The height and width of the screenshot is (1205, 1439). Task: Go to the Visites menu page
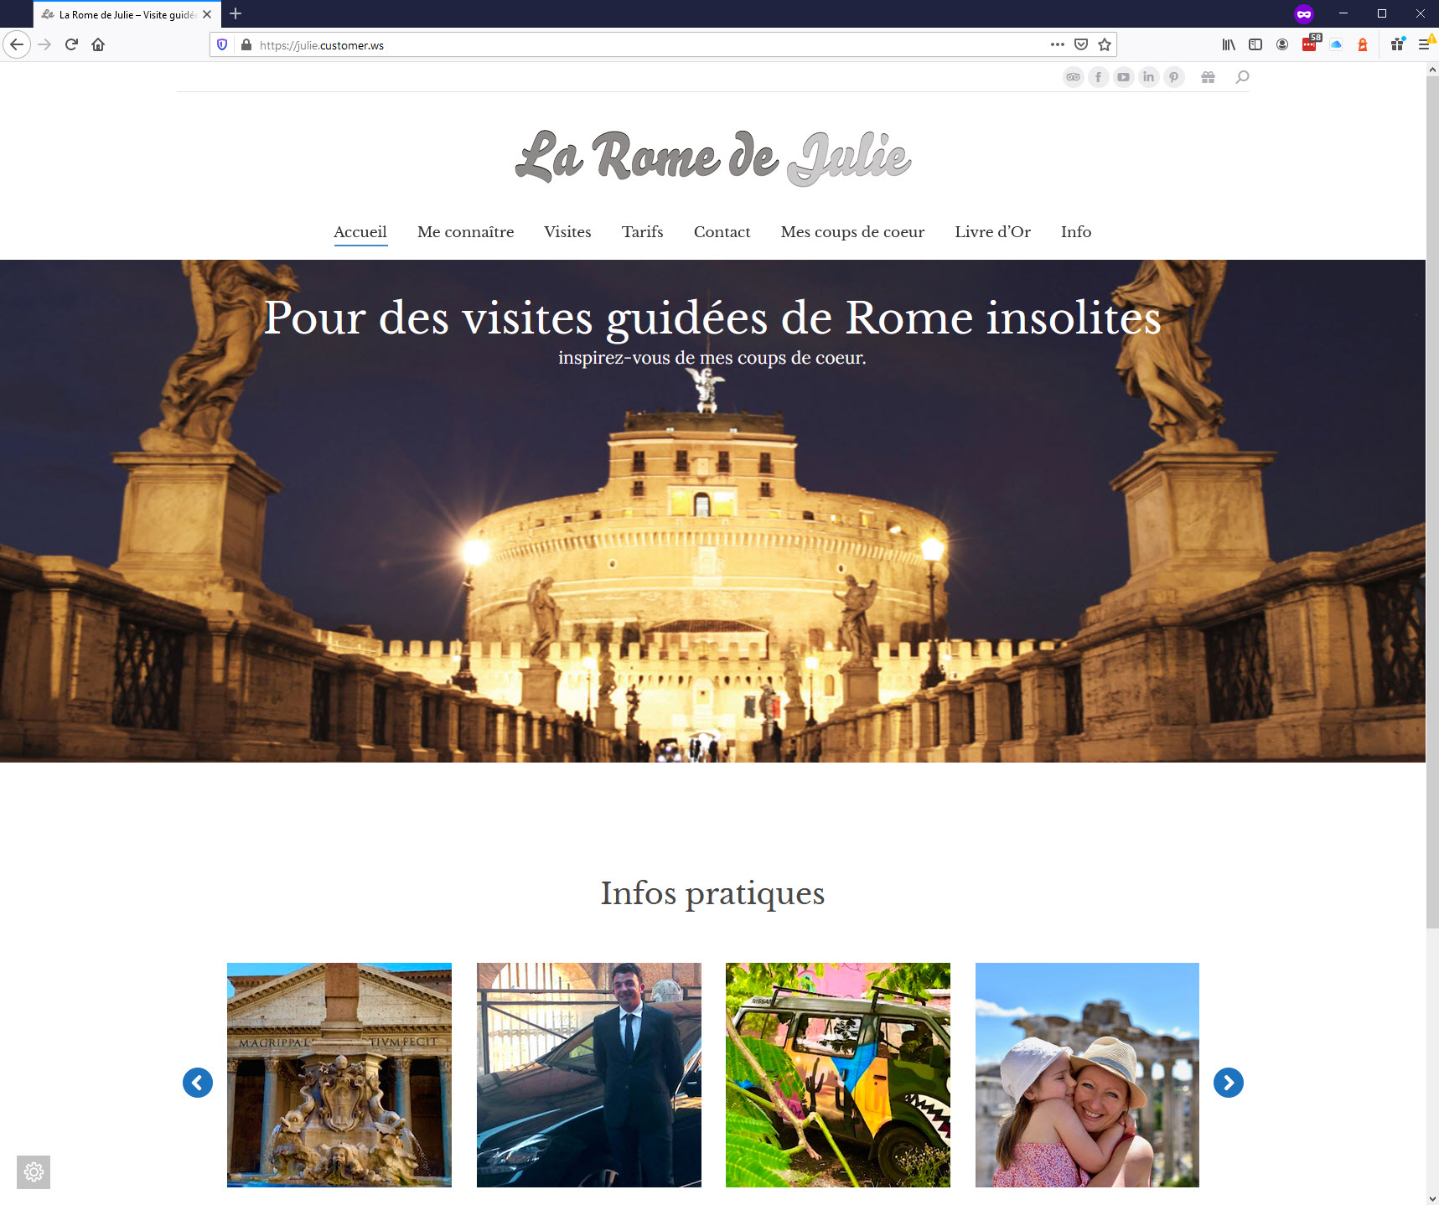(x=567, y=232)
